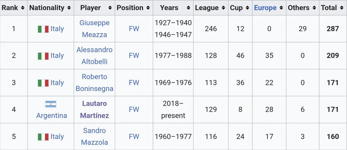Image resolution: width=347 pixels, height=150 pixels.
Task: Open Lautaro Martínez player page
Action: [94, 110]
